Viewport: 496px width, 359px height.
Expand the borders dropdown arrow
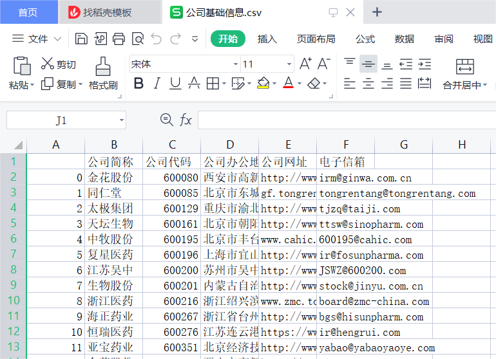[224, 84]
